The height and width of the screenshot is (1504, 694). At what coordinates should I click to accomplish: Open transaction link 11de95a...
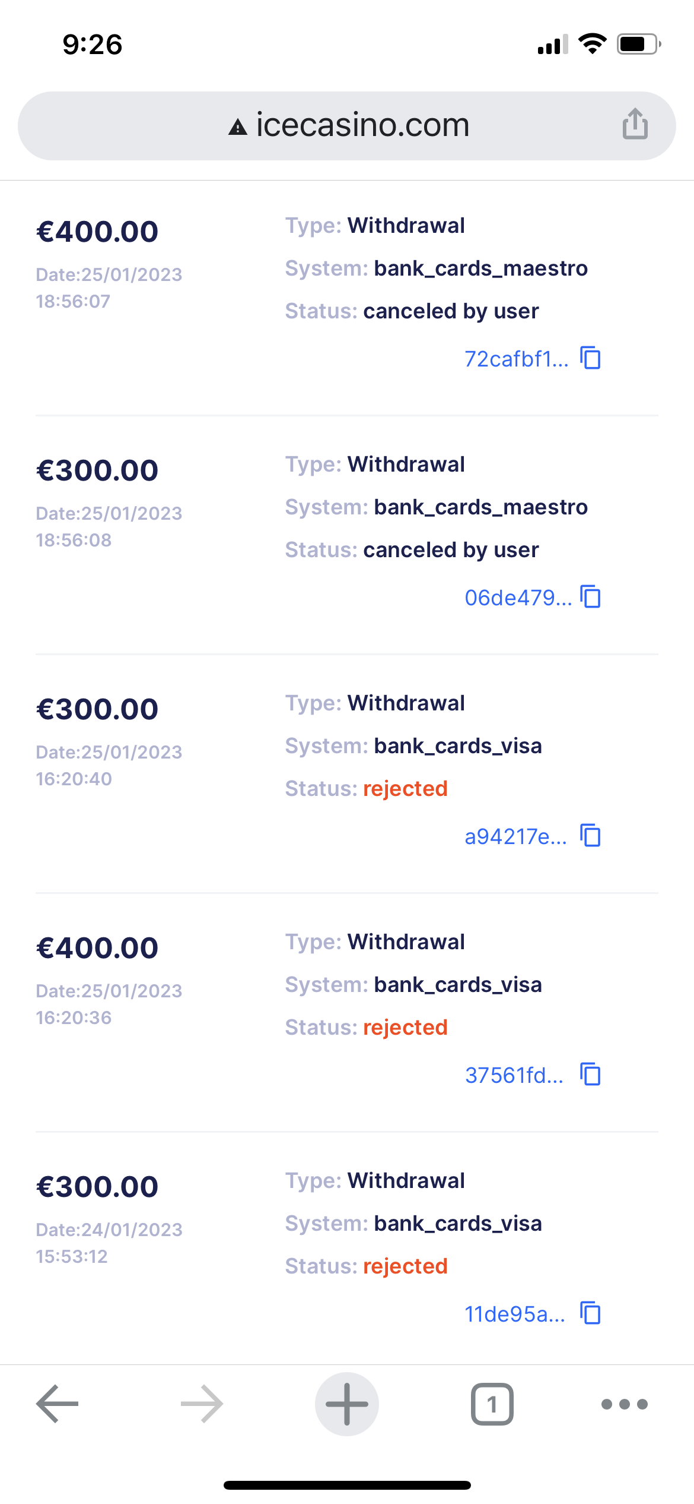point(514,1315)
